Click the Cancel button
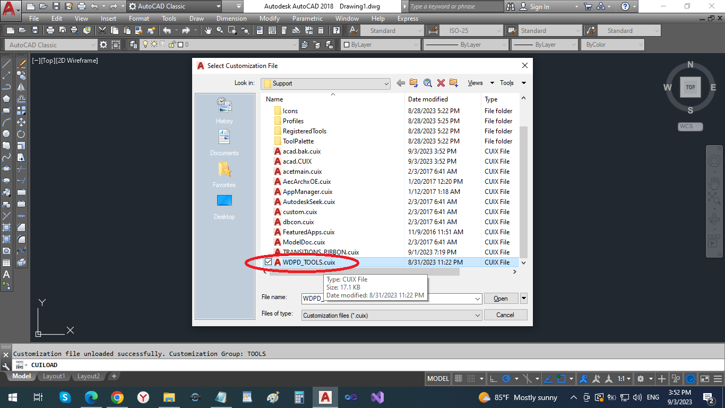Screen dimensions: 725x408 (505, 315)
